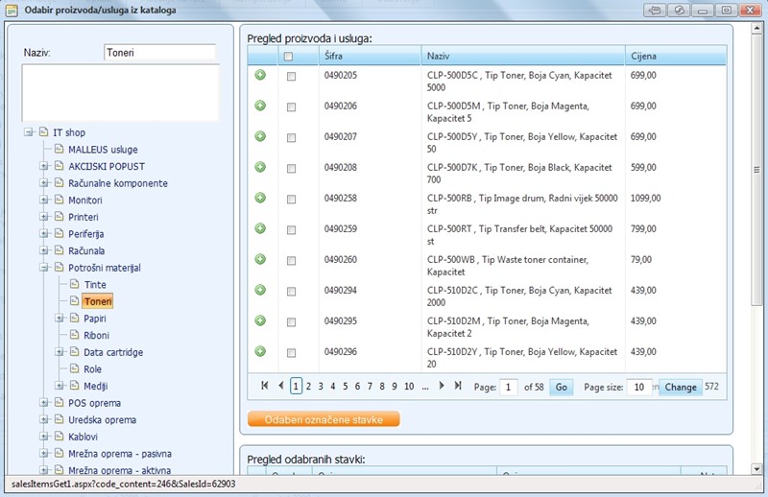This screenshot has height=497, width=768.
Task: Open page 10 of results
Action: coord(409,387)
